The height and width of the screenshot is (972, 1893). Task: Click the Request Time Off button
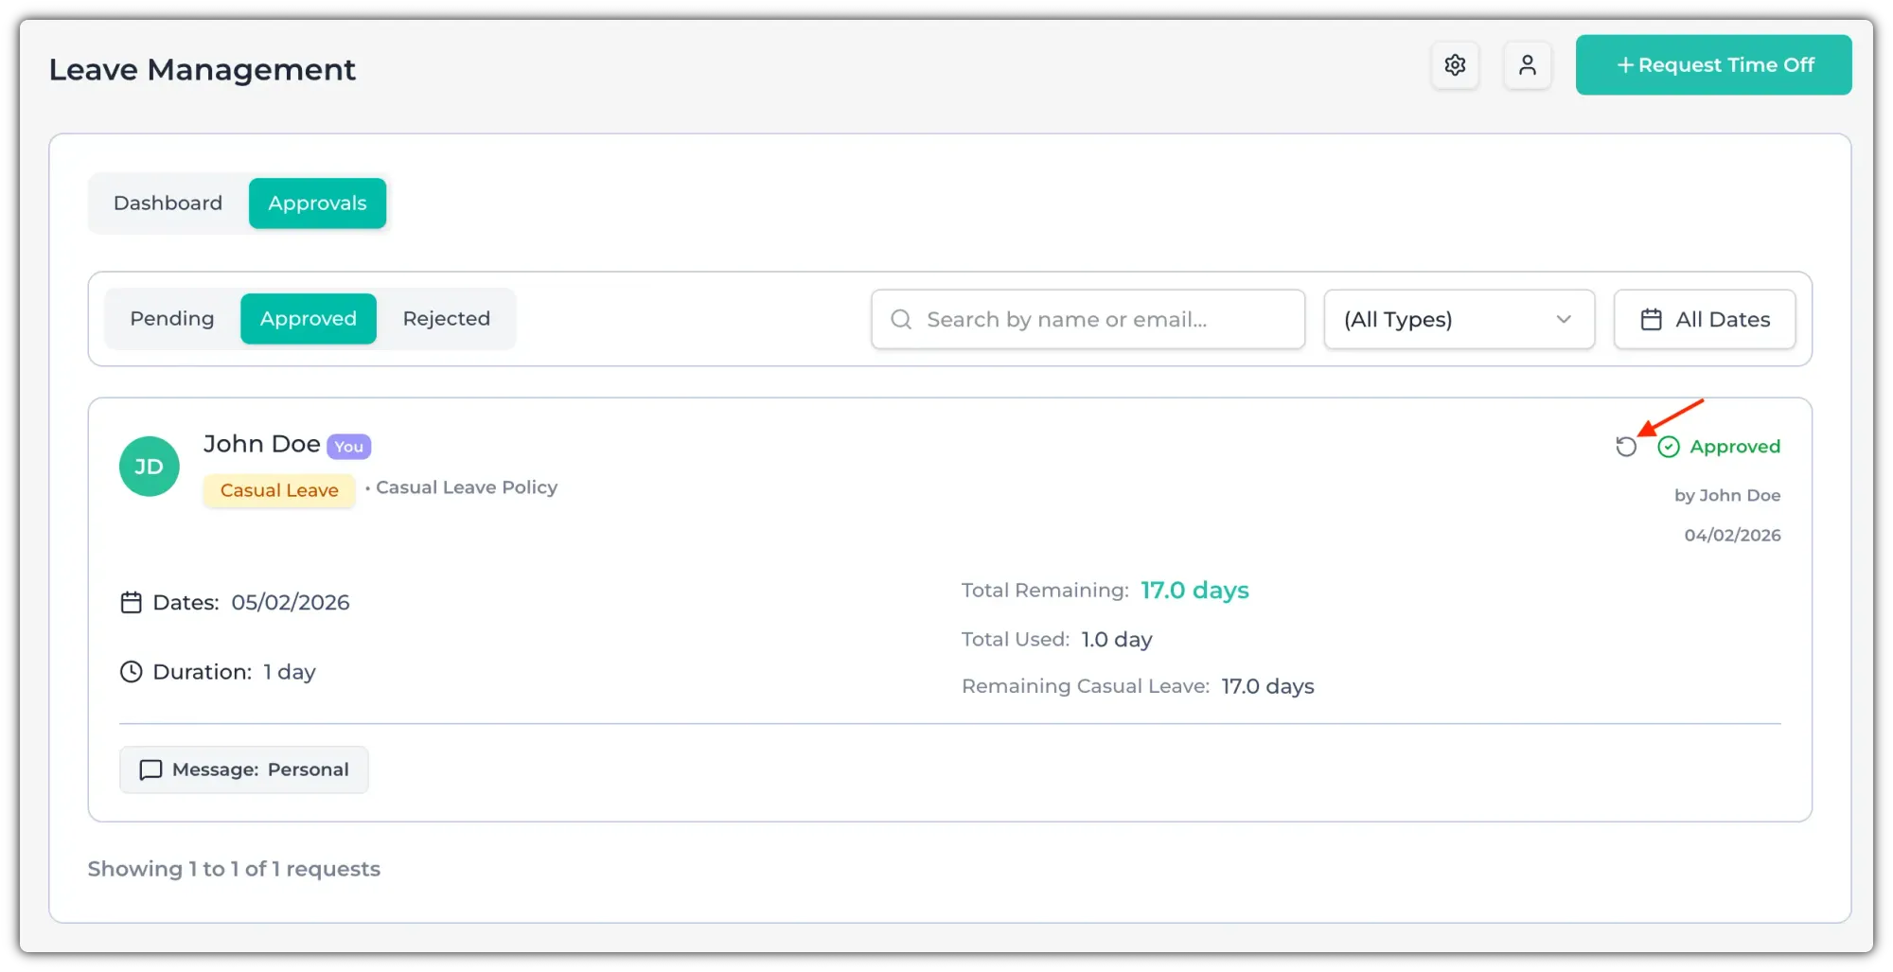(x=1713, y=65)
